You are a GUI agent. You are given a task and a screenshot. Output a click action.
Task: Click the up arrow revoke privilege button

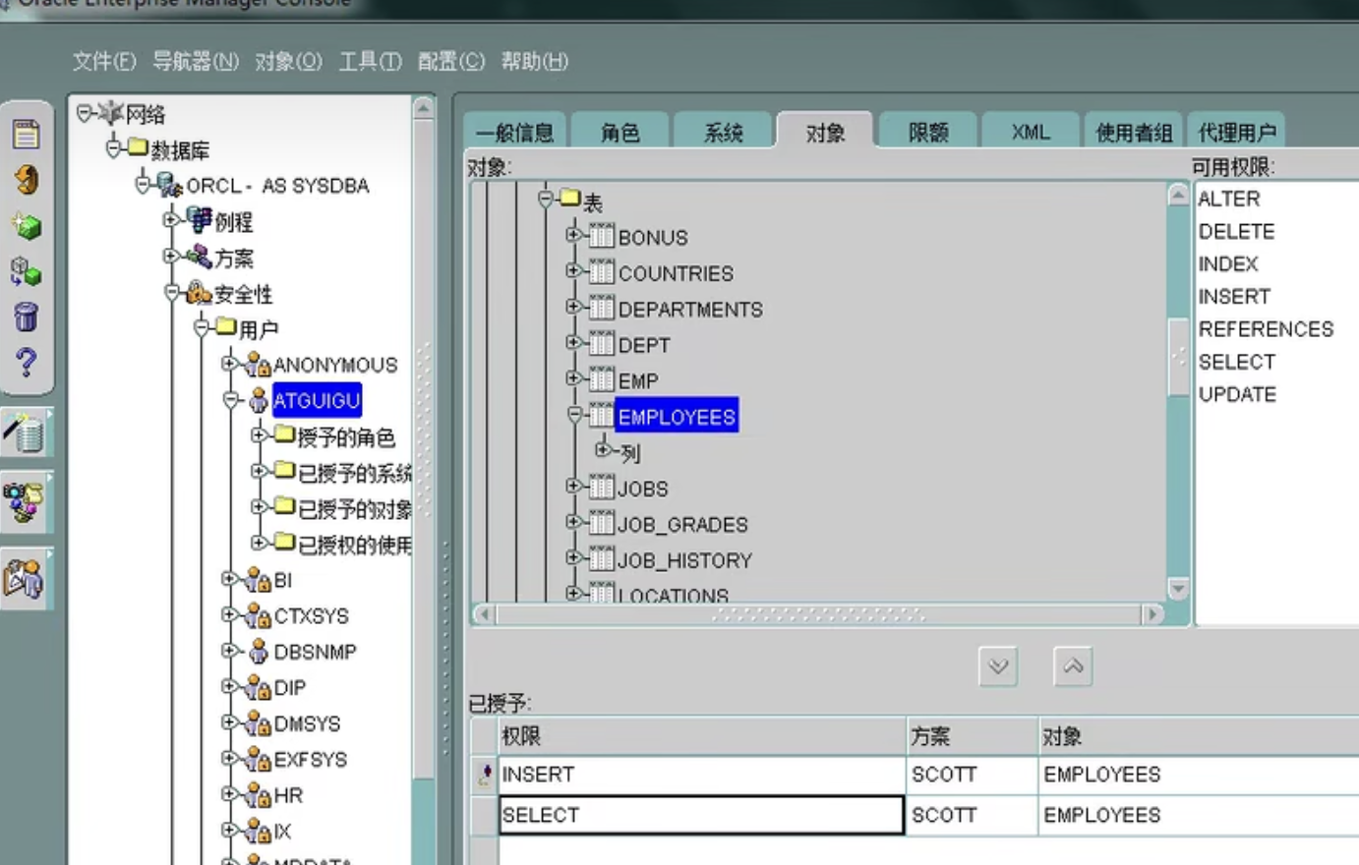tap(1073, 666)
